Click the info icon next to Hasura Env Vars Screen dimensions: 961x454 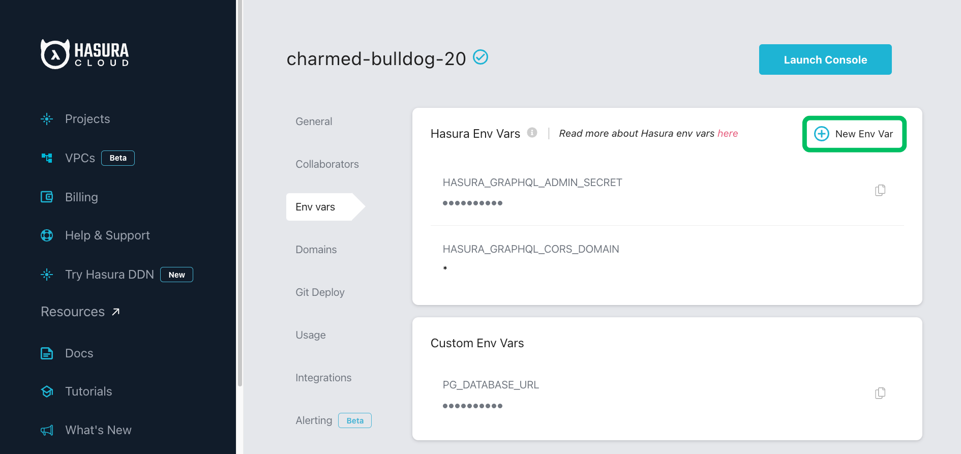[x=532, y=133]
